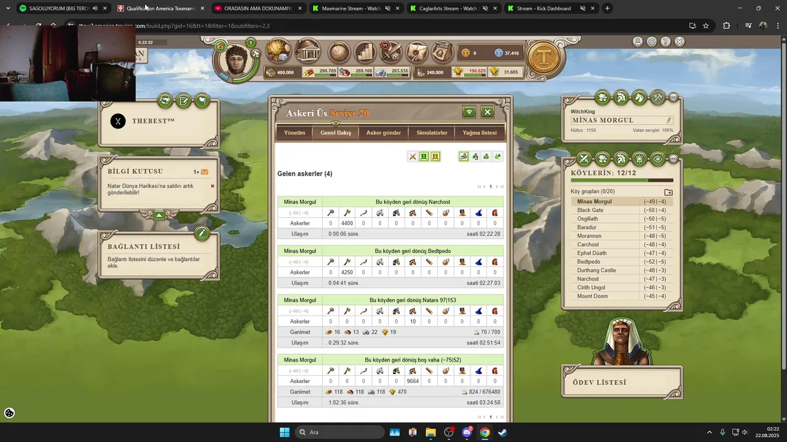This screenshot has width=787, height=442.
Task: Switch to the Yönetim tab
Action: (295, 133)
